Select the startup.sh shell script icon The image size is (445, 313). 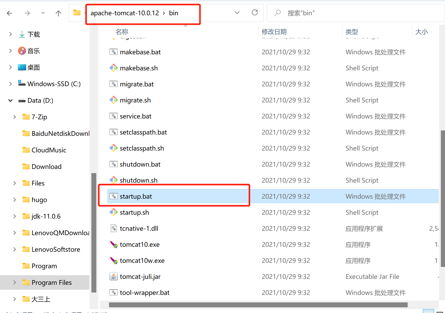pos(114,212)
